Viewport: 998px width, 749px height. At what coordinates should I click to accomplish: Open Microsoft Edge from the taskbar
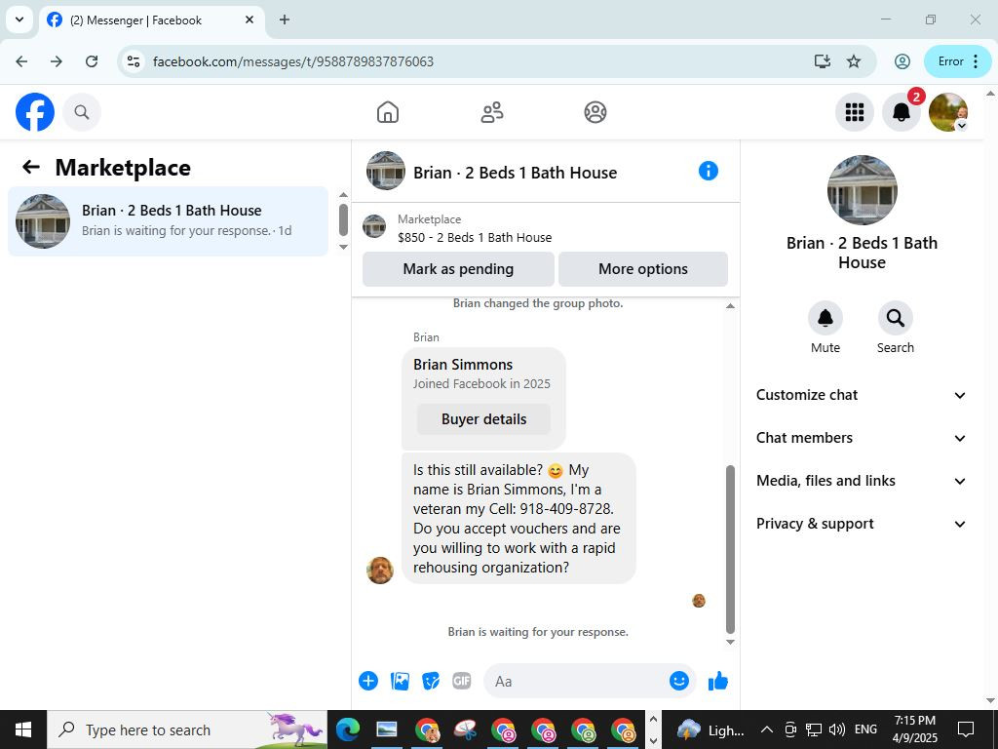(348, 729)
